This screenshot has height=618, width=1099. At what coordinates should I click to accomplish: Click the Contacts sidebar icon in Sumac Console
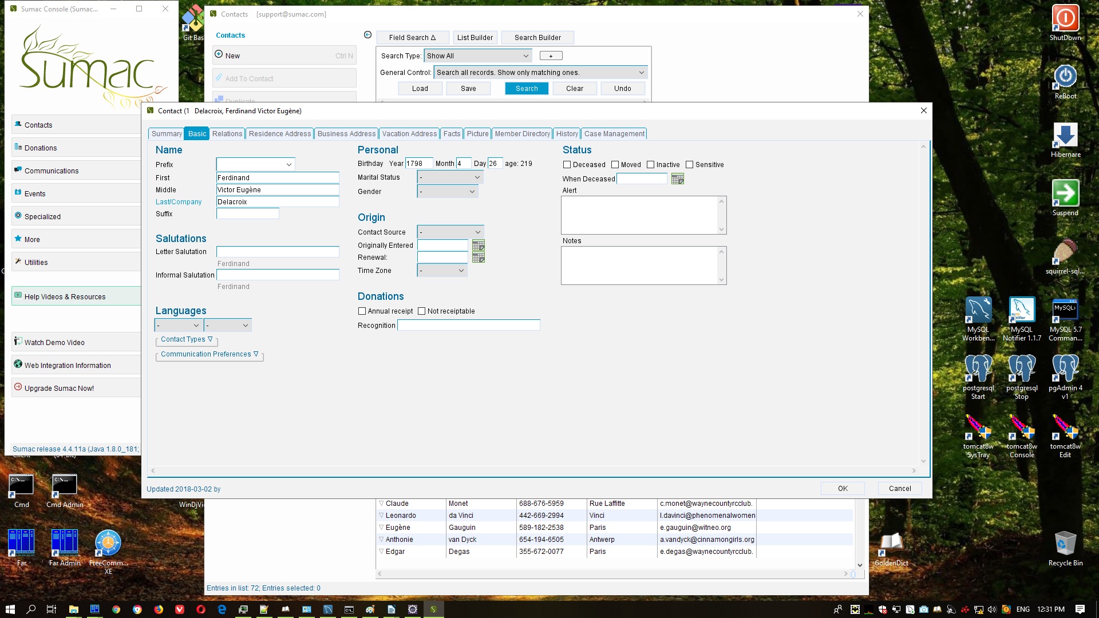pos(18,124)
